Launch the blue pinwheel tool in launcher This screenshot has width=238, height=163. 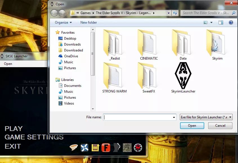tap(85, 148)
